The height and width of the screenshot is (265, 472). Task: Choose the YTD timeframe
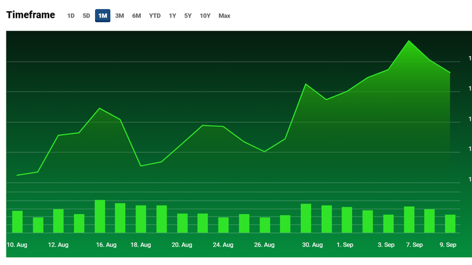(x=155, y=16)
